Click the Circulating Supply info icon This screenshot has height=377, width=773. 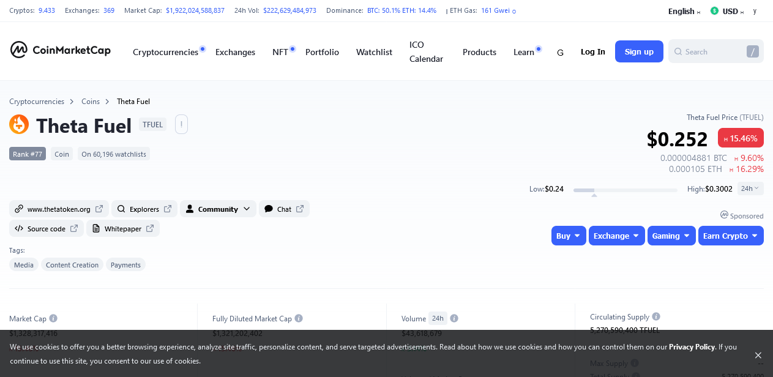click(x=655, y=316)
